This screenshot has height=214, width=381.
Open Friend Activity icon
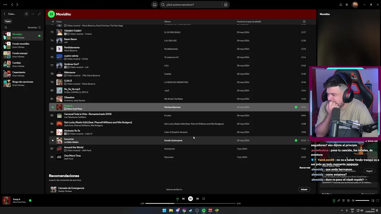[x=347, y=4]
